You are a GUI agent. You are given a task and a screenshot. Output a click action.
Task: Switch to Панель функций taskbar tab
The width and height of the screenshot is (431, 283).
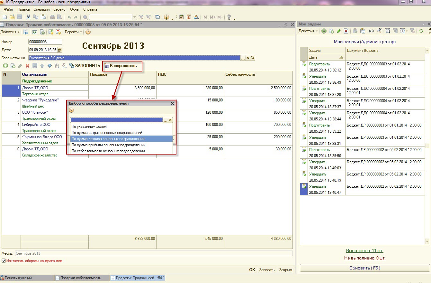point(27,278)
